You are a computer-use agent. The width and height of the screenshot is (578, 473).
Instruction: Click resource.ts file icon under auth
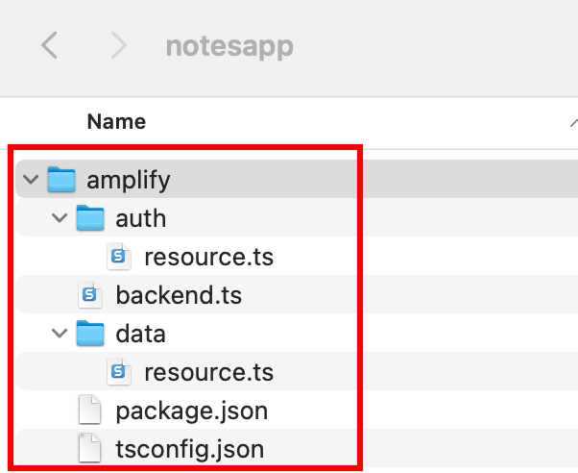coord(120,257)
